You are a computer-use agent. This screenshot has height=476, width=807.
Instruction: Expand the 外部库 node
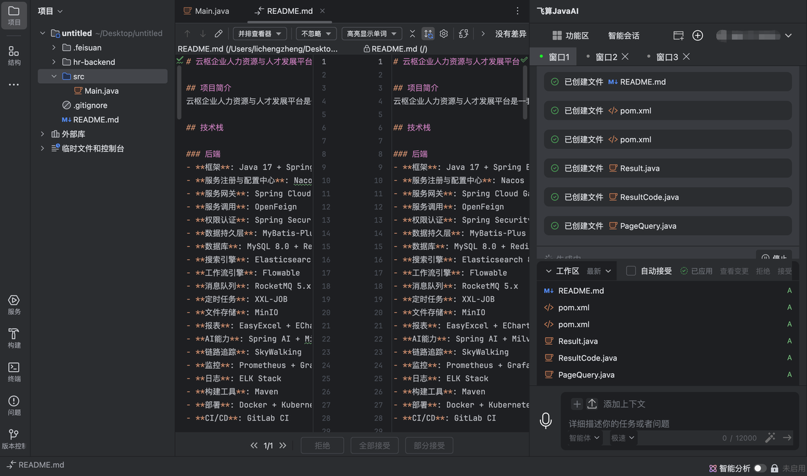[43, 134]
